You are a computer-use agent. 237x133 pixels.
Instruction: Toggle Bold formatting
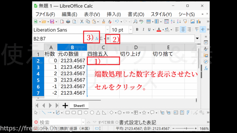(x=137, y=30)
